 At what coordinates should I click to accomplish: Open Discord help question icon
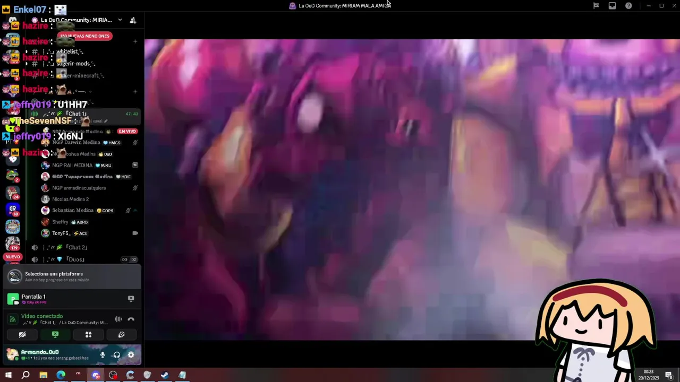(628, 6)
